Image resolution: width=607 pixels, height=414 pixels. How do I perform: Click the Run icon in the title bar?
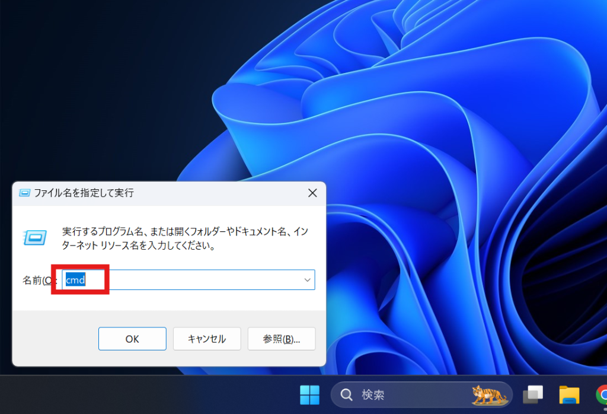[24, 193]
